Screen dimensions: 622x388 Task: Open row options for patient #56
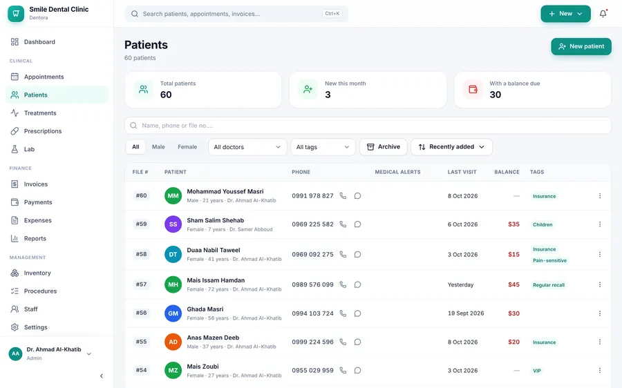coord(600,313)
